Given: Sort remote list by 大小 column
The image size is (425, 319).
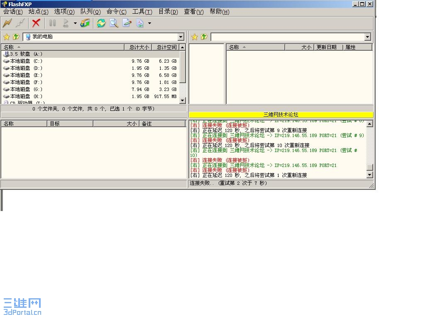Looking at the screenshot, I should point(299,47).
